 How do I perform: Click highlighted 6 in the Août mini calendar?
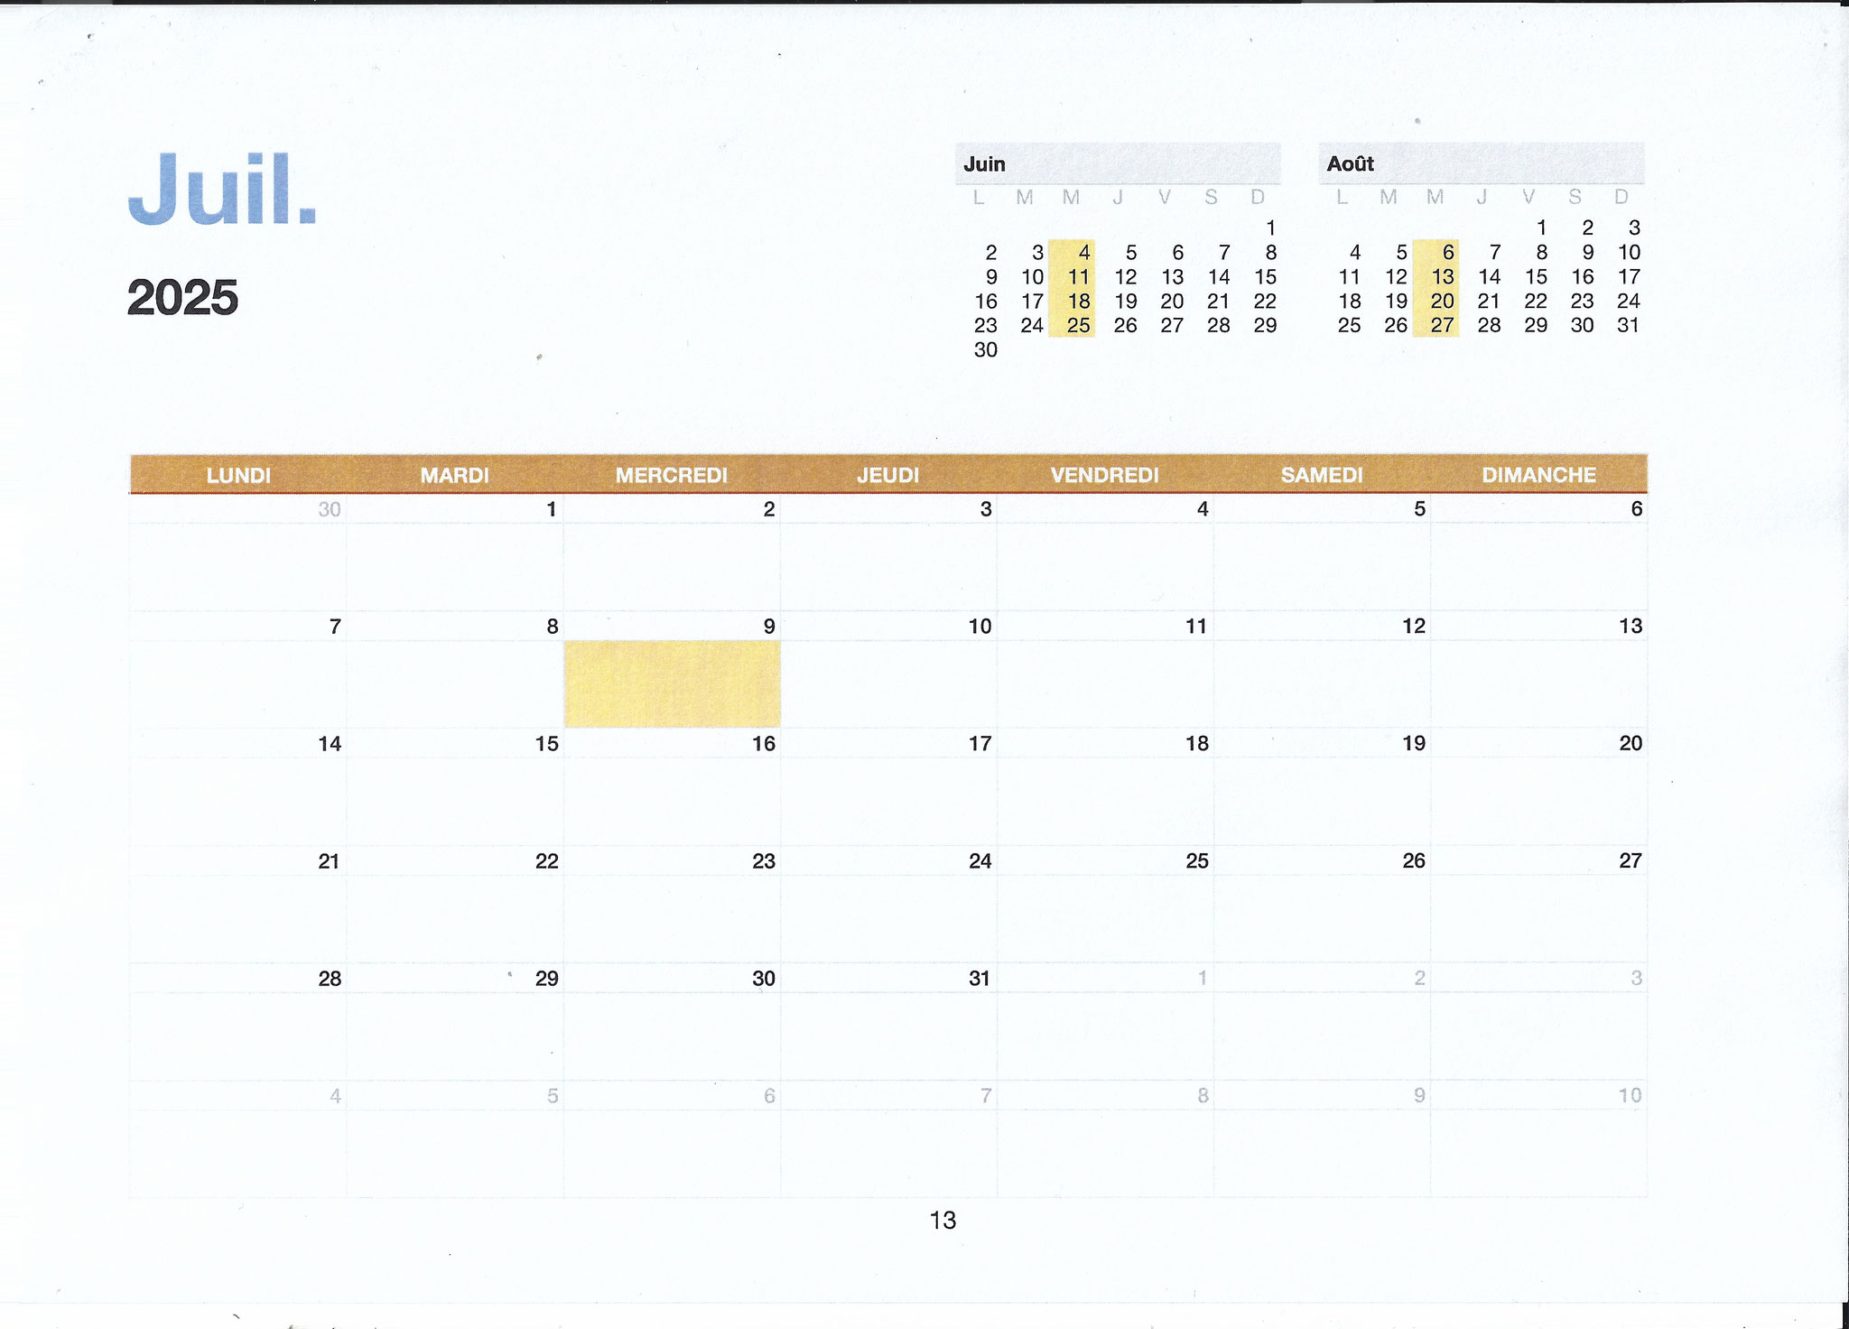(1448, 253)
